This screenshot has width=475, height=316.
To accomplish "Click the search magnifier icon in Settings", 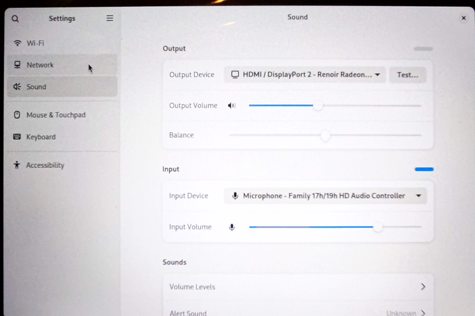I will 15,19.
